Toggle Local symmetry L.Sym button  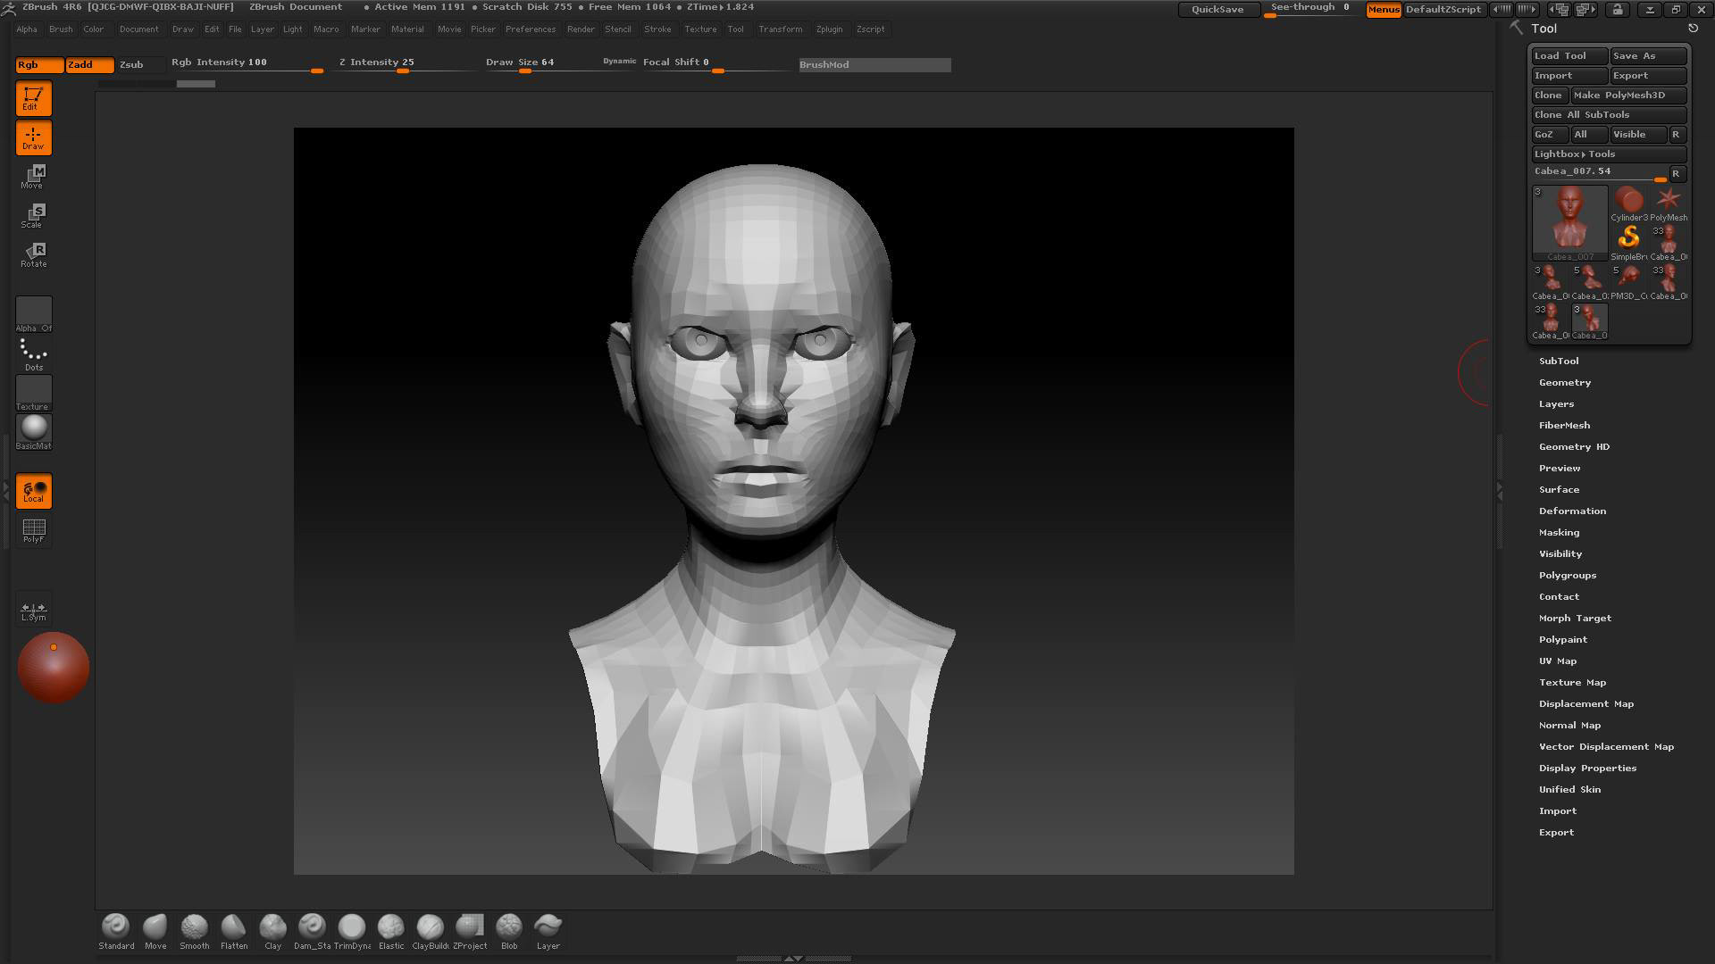tap(34, 611)
